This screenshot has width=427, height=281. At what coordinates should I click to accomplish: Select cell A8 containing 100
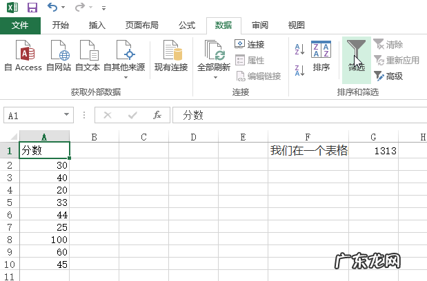(44, 239)
